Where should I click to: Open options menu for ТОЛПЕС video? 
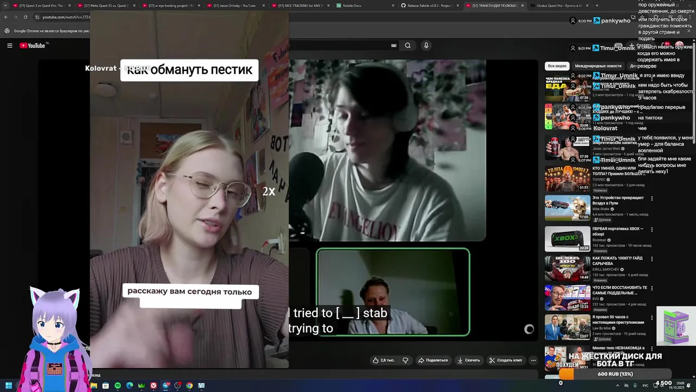(652, 169)
